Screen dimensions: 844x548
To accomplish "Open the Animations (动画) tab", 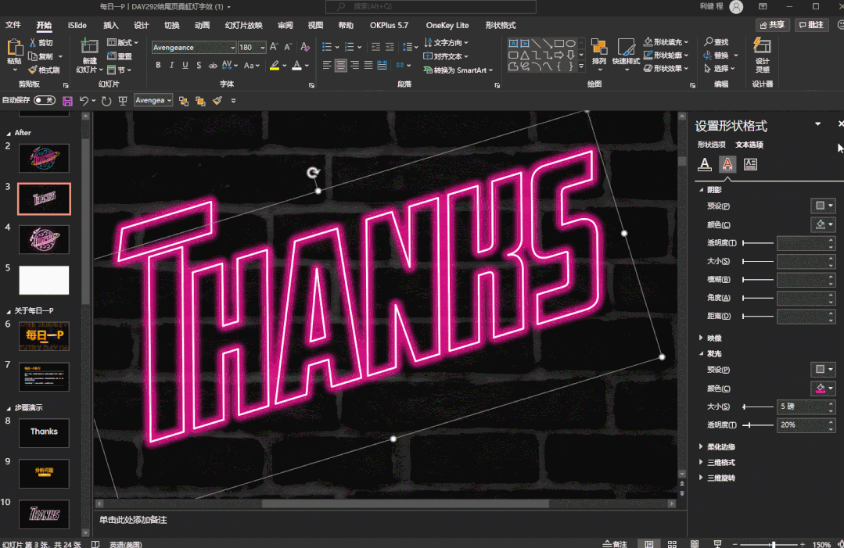I will click(202, 25).
